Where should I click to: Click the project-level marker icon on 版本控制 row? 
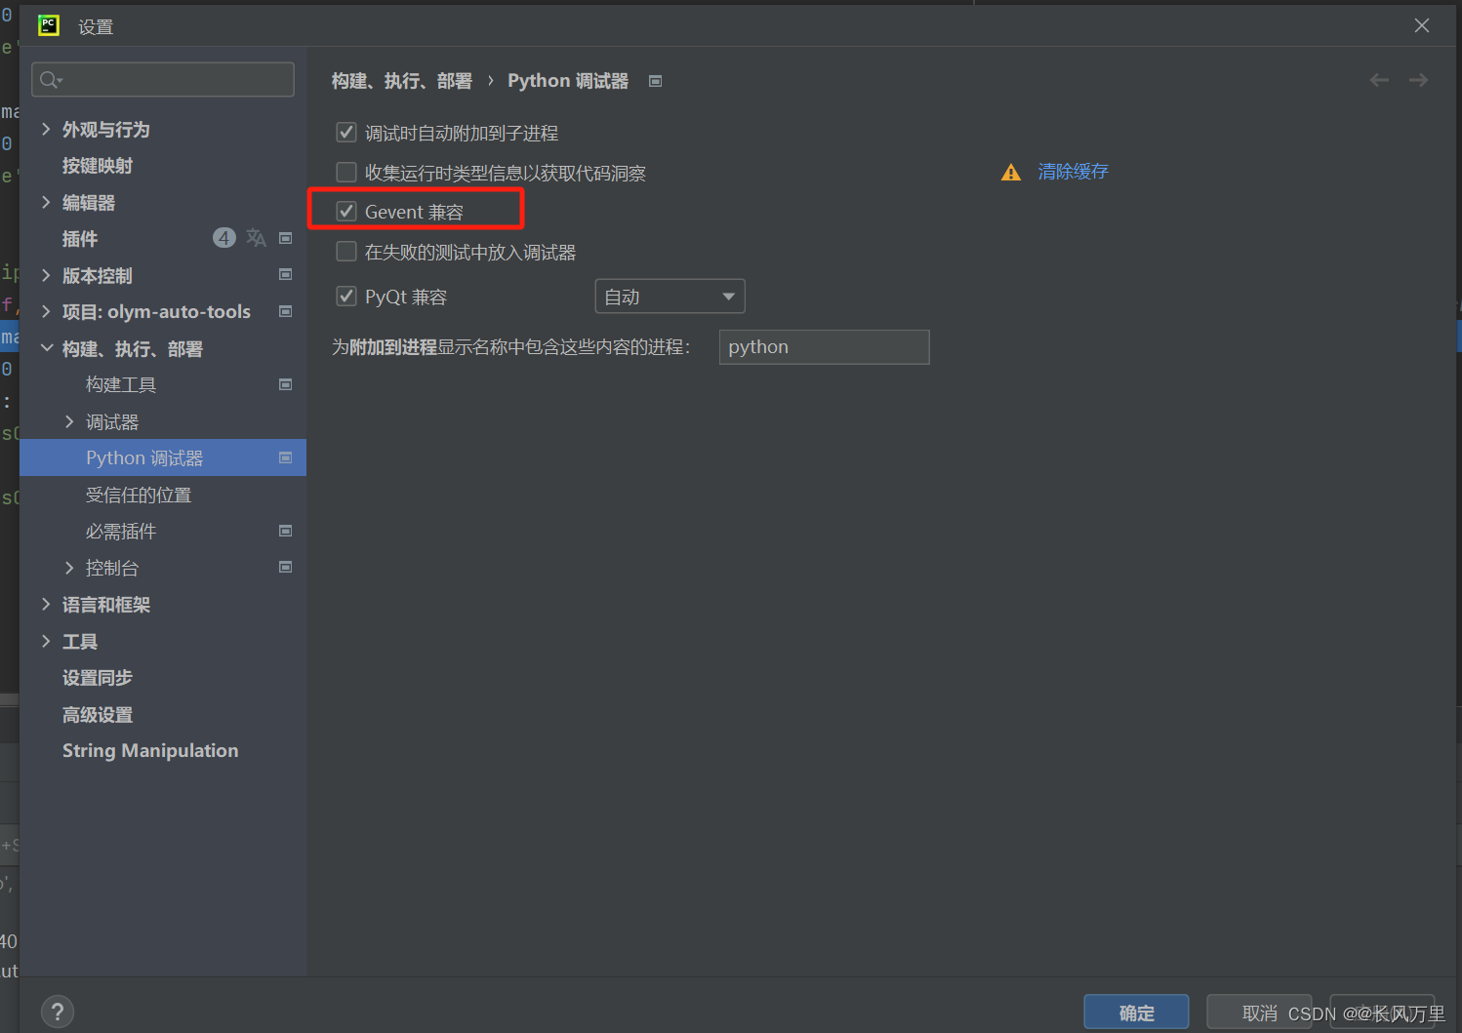click(286, 274)
